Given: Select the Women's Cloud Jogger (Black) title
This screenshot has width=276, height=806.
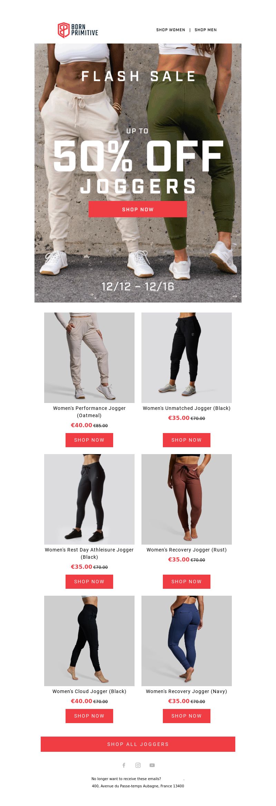Looking at the screenshot, I should (x=89, y=691).
